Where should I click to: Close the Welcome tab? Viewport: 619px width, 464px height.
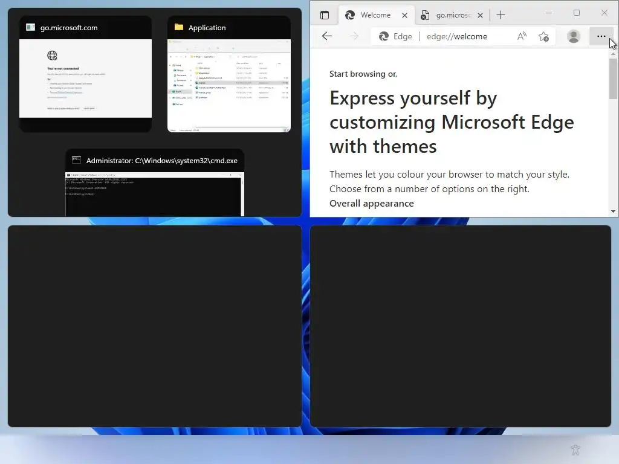tap(404, 15)
